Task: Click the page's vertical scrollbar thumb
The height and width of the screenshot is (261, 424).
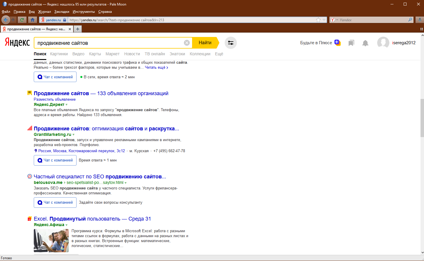Action: (x=422, y=118)
